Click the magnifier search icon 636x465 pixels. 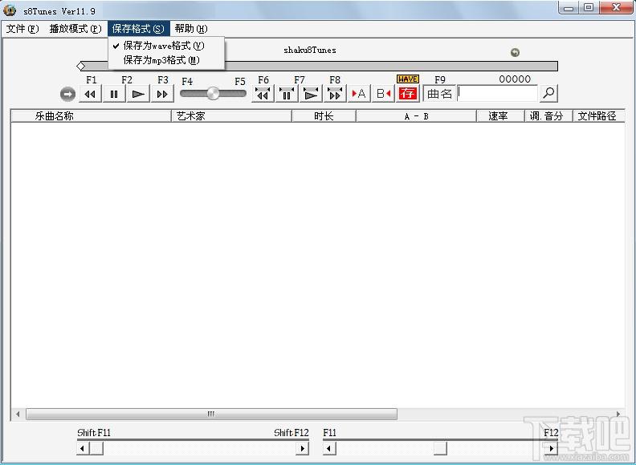pyautogui.click(x=548, y=93)
